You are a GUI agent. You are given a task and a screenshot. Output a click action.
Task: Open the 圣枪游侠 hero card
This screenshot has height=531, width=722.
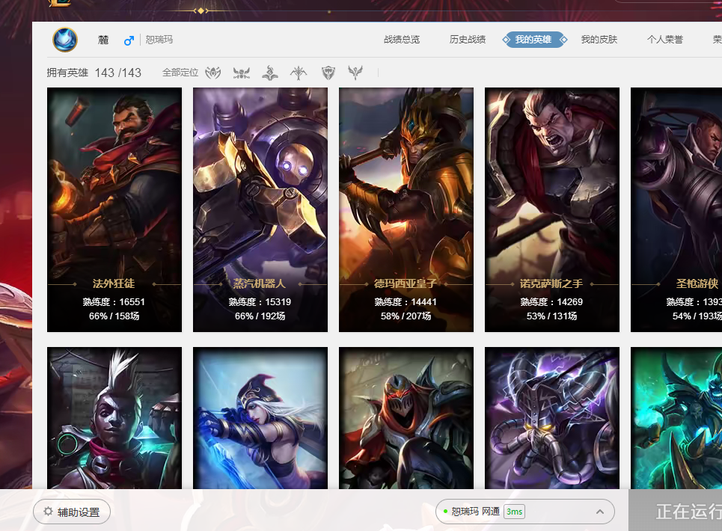tap(676, 209)
